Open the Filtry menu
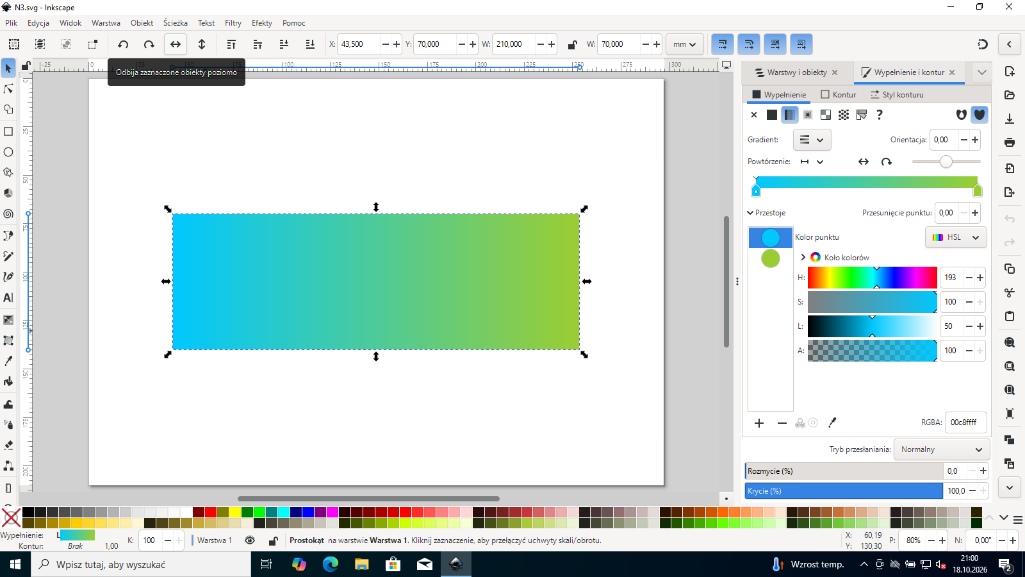This screenshot has height=577, width=1025. [x=233, y=23]
